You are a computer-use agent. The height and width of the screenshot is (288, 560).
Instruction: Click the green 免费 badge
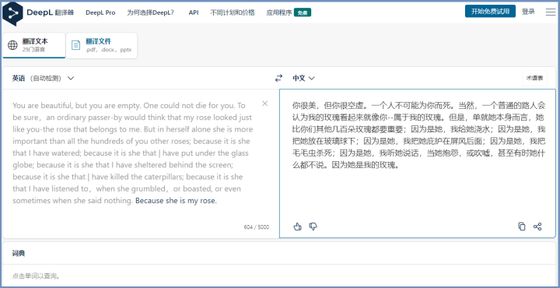coord(302,12)
